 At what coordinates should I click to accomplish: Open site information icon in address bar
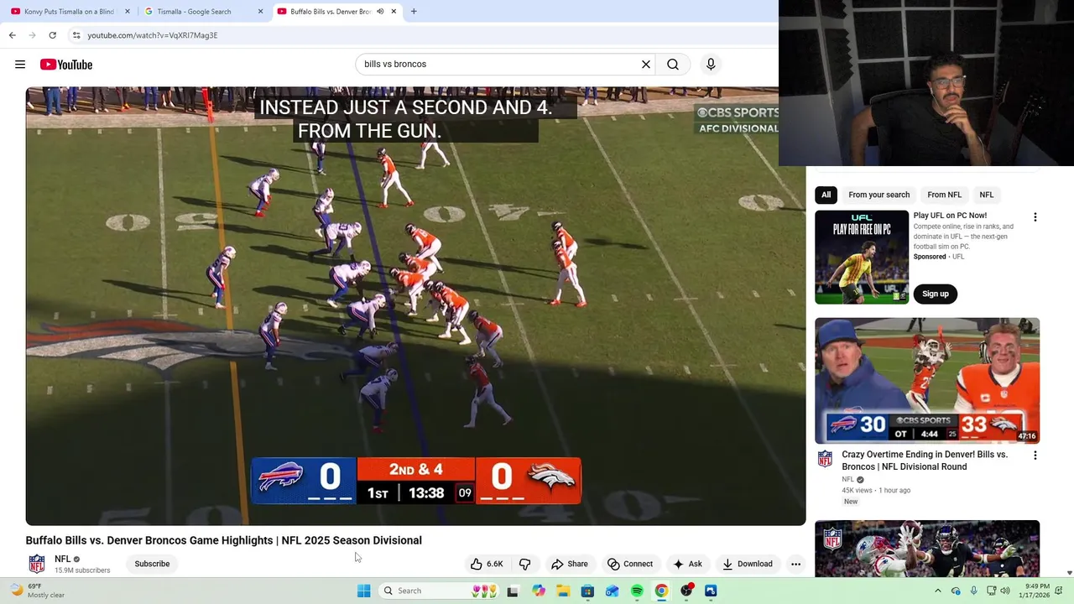(76, 35)
